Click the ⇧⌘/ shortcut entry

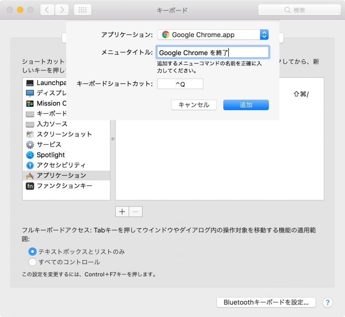(x=301, y=94)
